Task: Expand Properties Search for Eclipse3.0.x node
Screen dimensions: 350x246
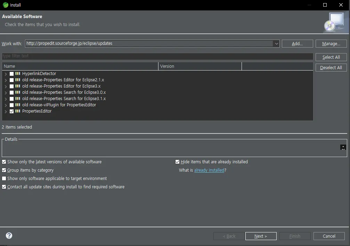Action: pyautogui.click(x=6, y=93)
